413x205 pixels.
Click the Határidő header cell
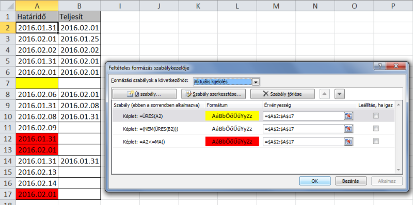click(x=37, y=17)
